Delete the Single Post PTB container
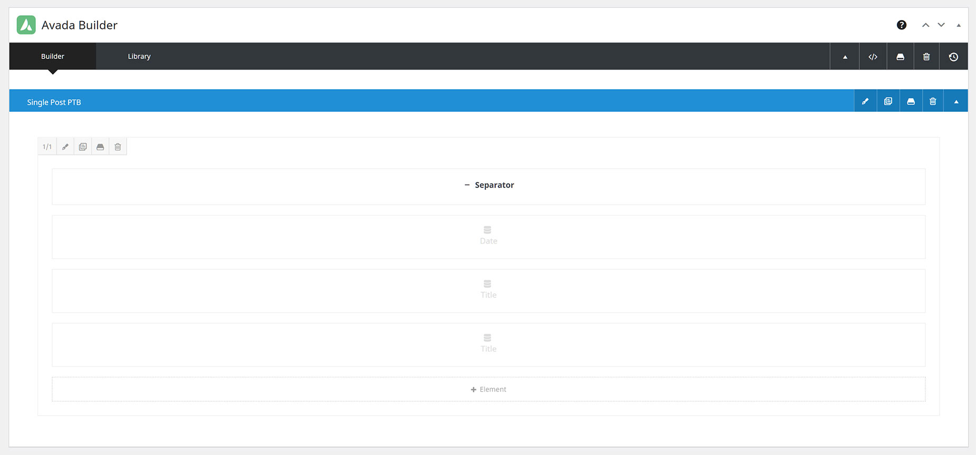The width and height of the screenshot is (976, 455). click(x=933, y=101)
